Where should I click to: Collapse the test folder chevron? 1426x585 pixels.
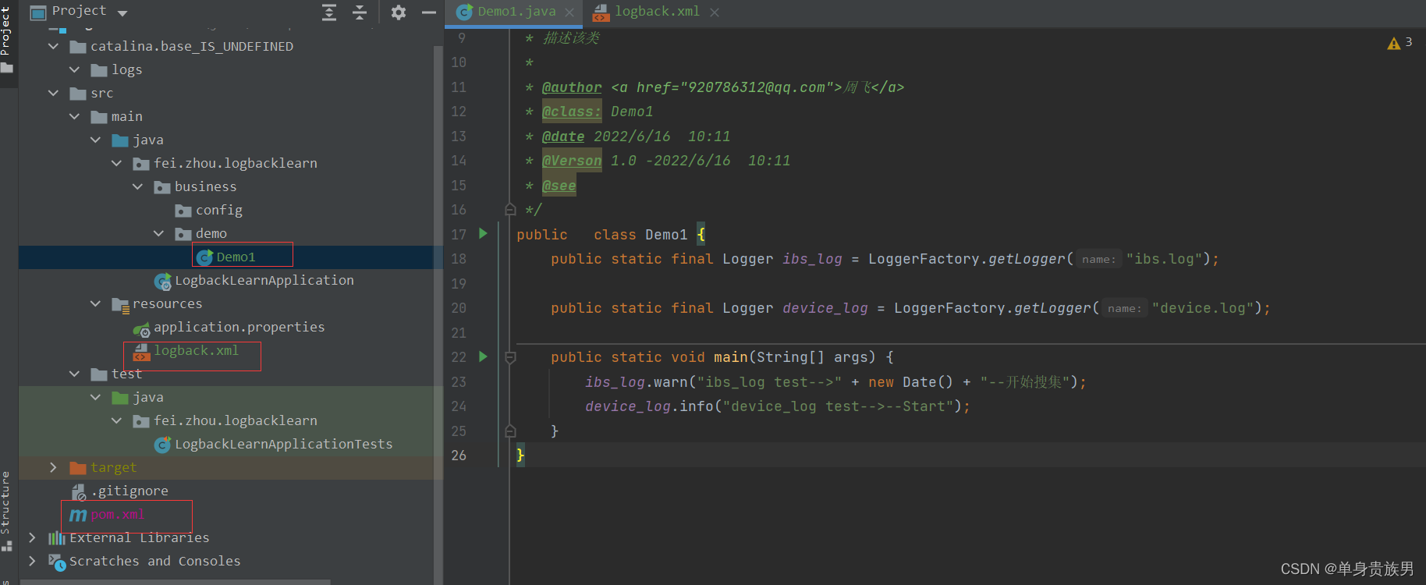[x=74, y=374]
